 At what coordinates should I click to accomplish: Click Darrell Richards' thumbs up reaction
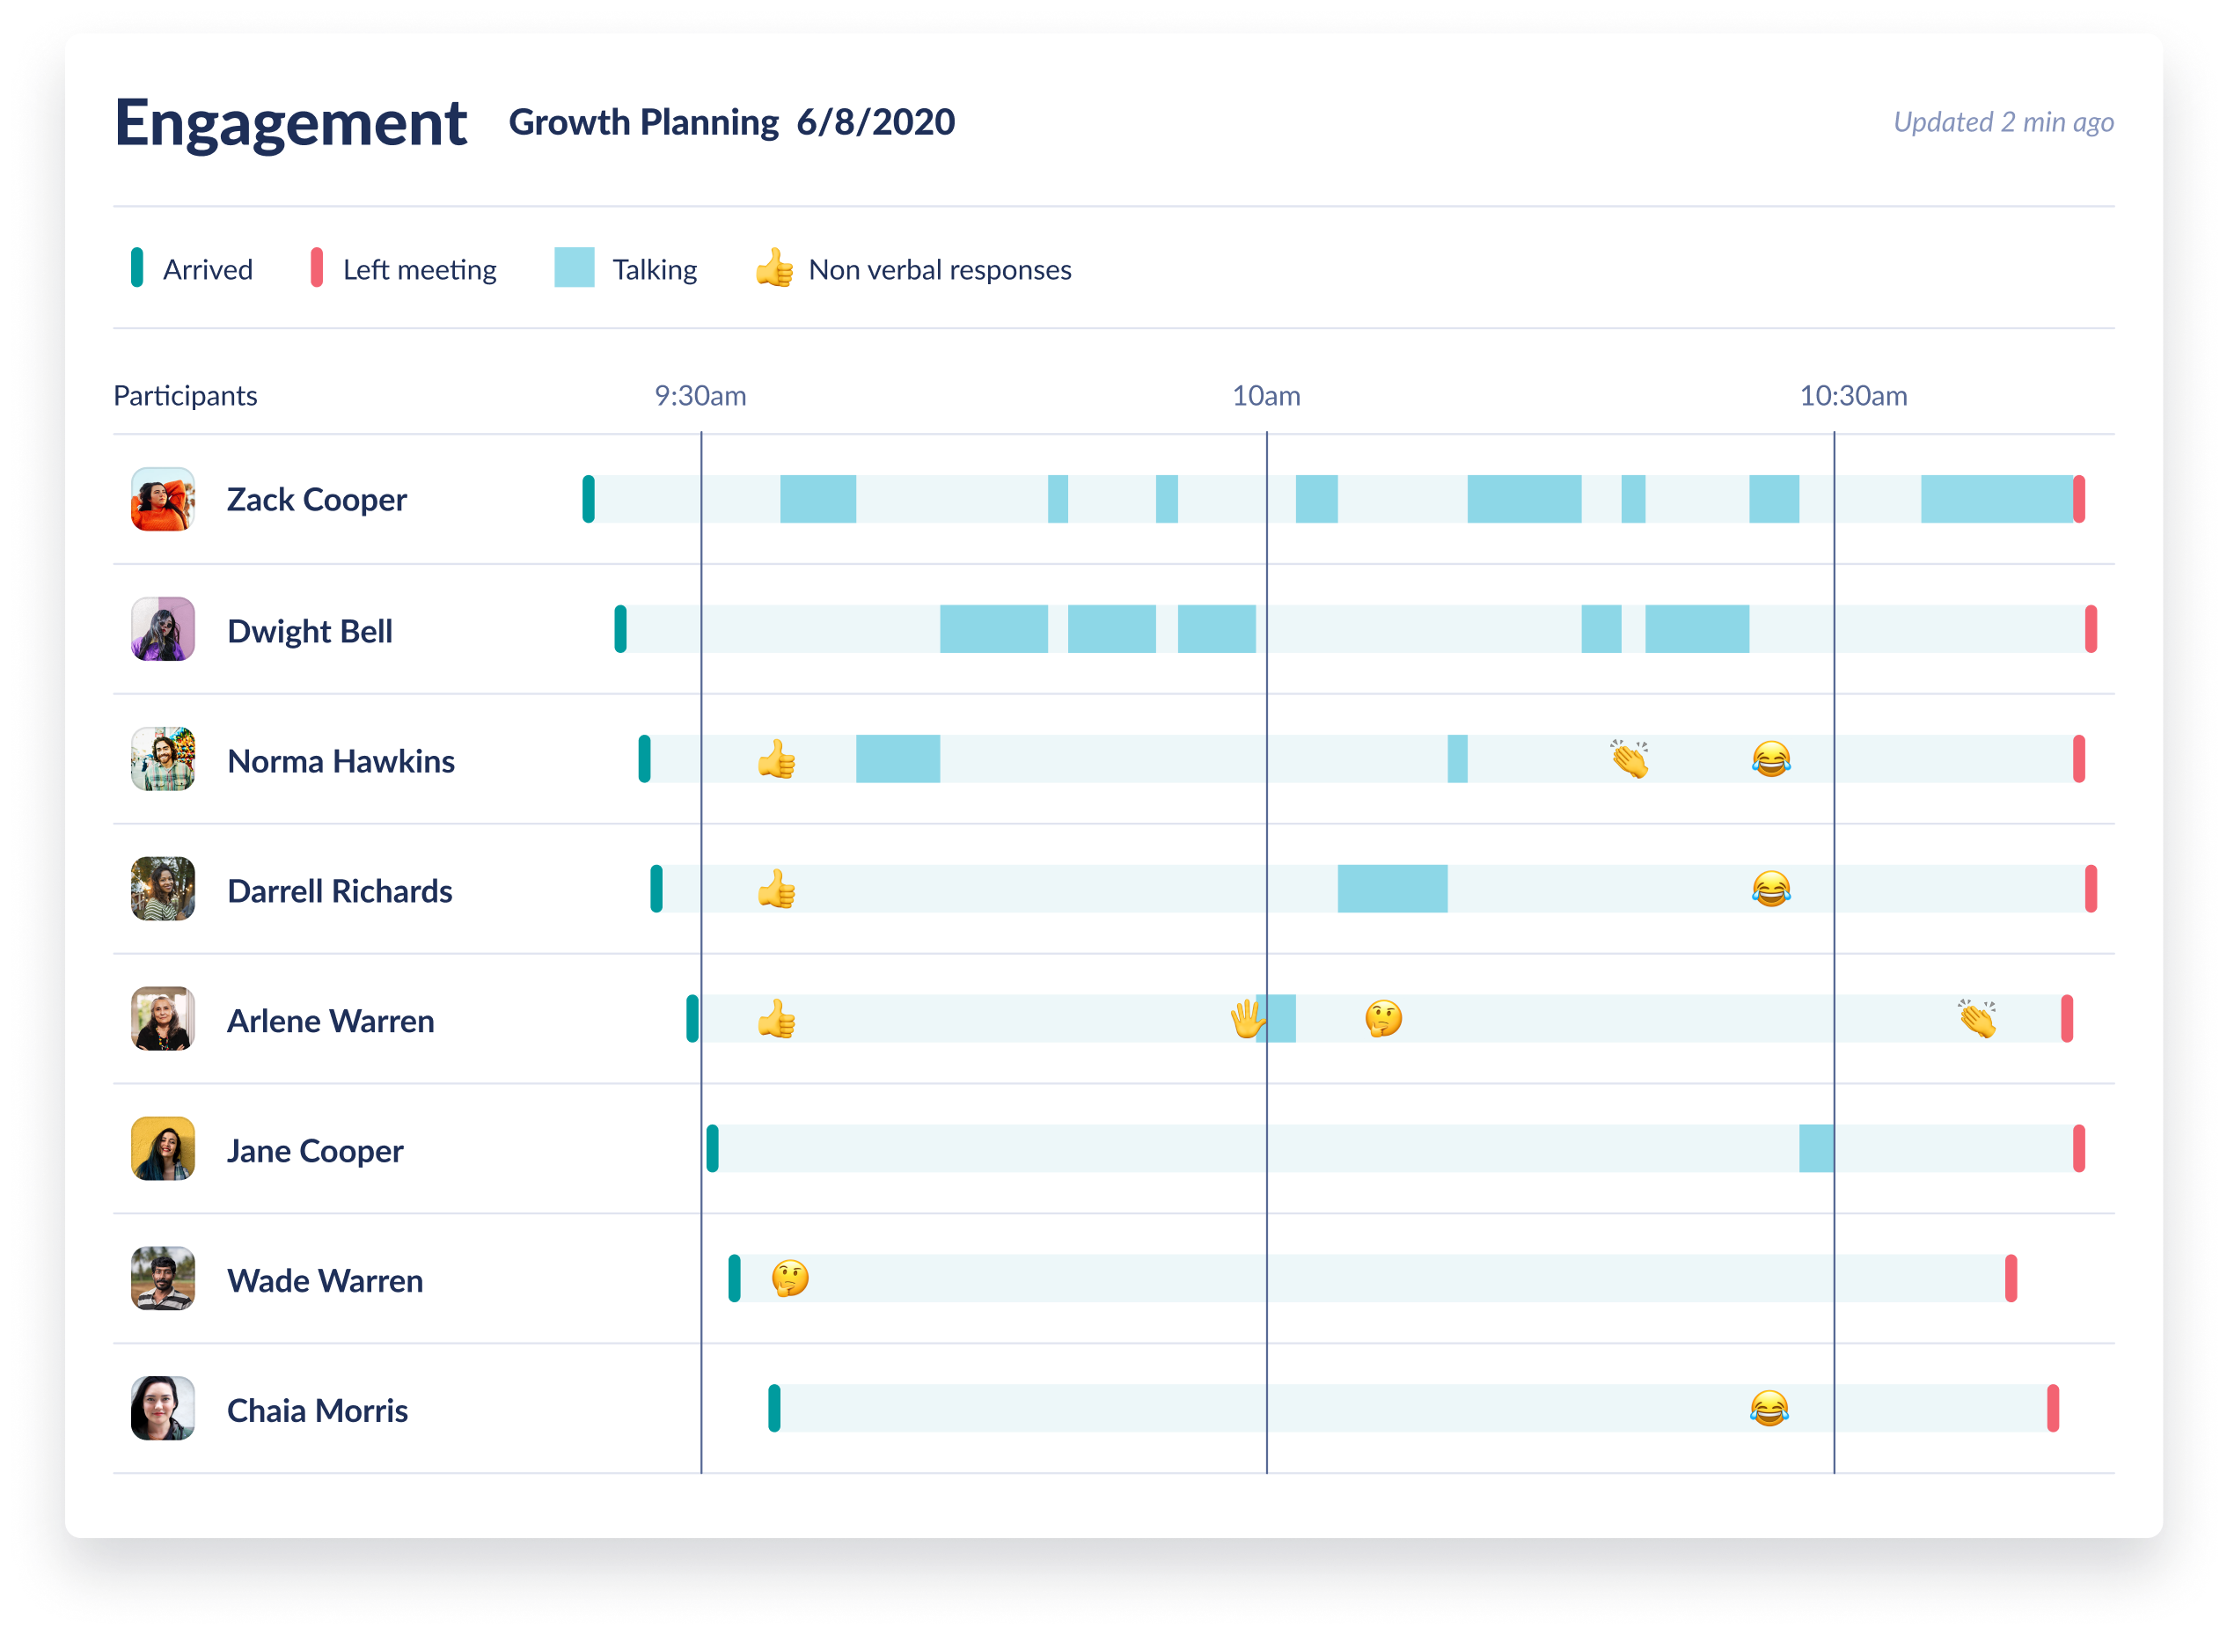coord(776,890)
